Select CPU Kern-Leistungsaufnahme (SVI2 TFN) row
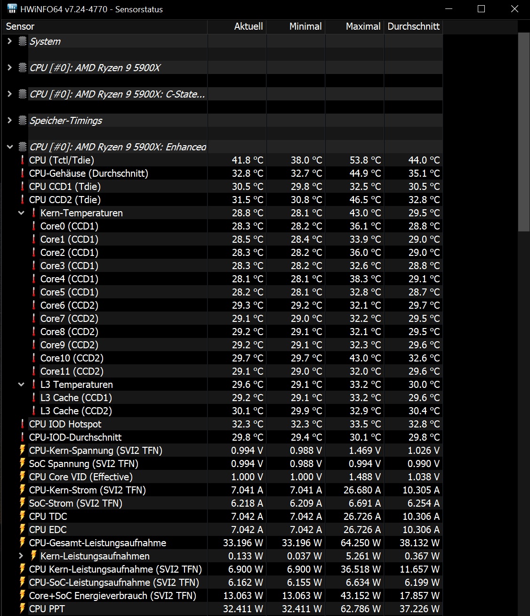This screenshot has height=616, width=530. point(222,569)
